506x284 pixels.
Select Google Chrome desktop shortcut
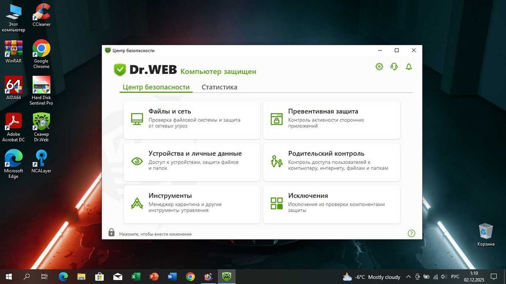tap(41, 55)
